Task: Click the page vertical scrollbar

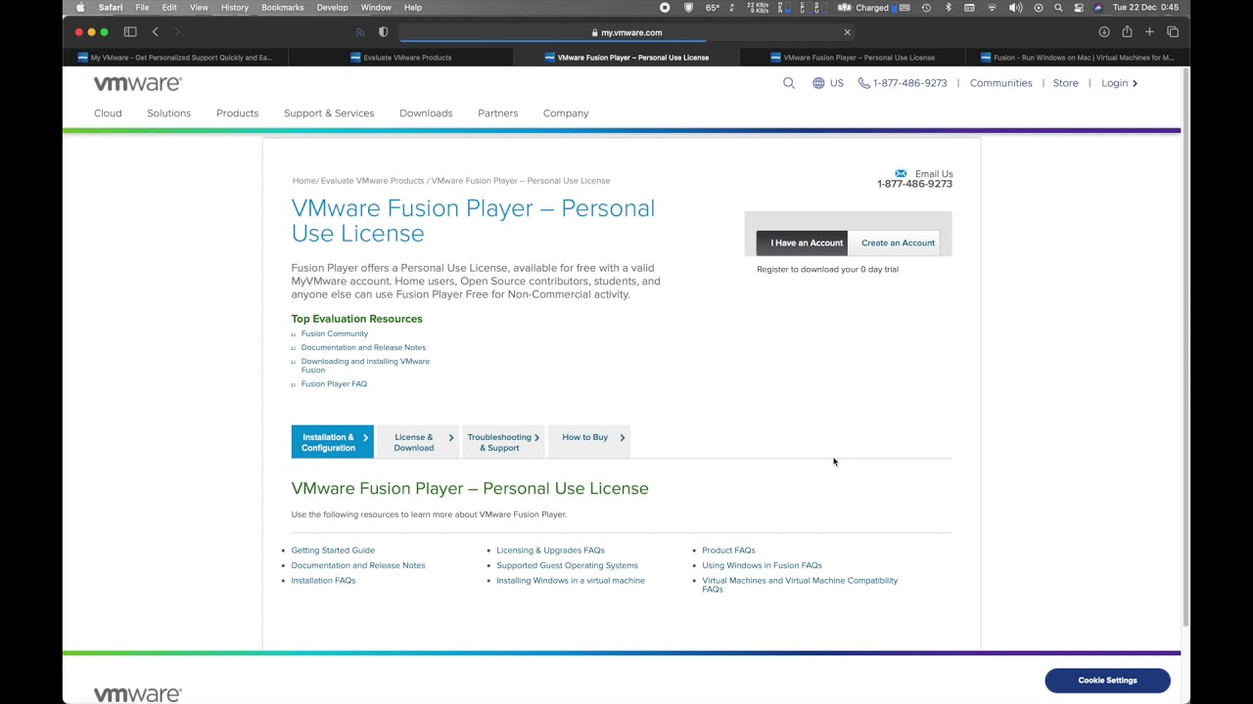Action: [x=1185, y=347]
